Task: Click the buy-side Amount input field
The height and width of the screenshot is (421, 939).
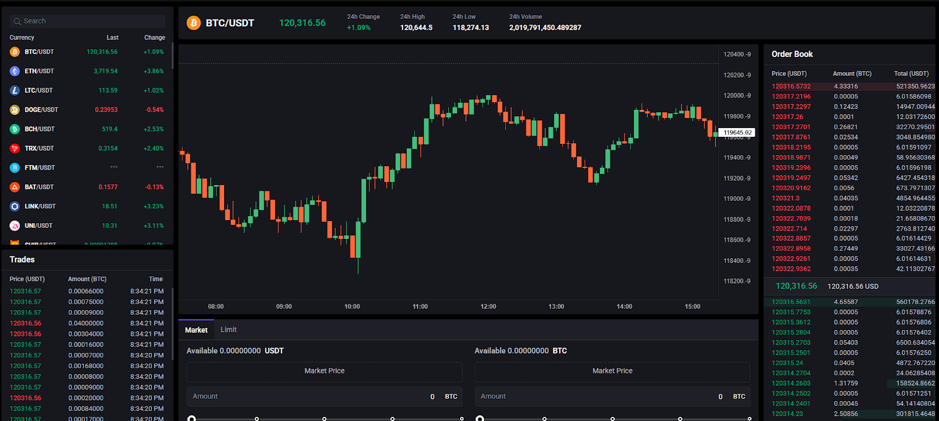Action: pos(311,396)
